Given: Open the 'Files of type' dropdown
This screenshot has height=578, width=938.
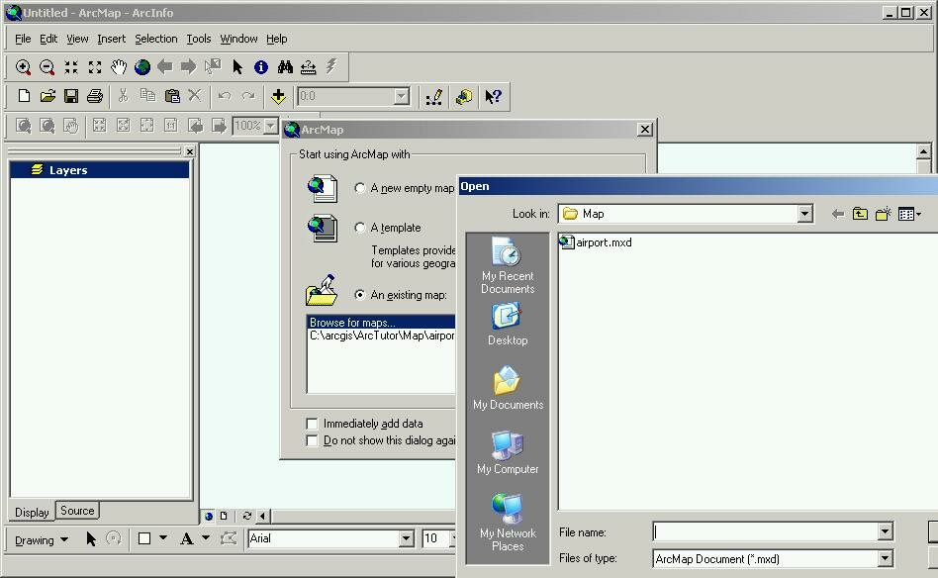Looking at the screenshot, I should click(x=885, y=559).
